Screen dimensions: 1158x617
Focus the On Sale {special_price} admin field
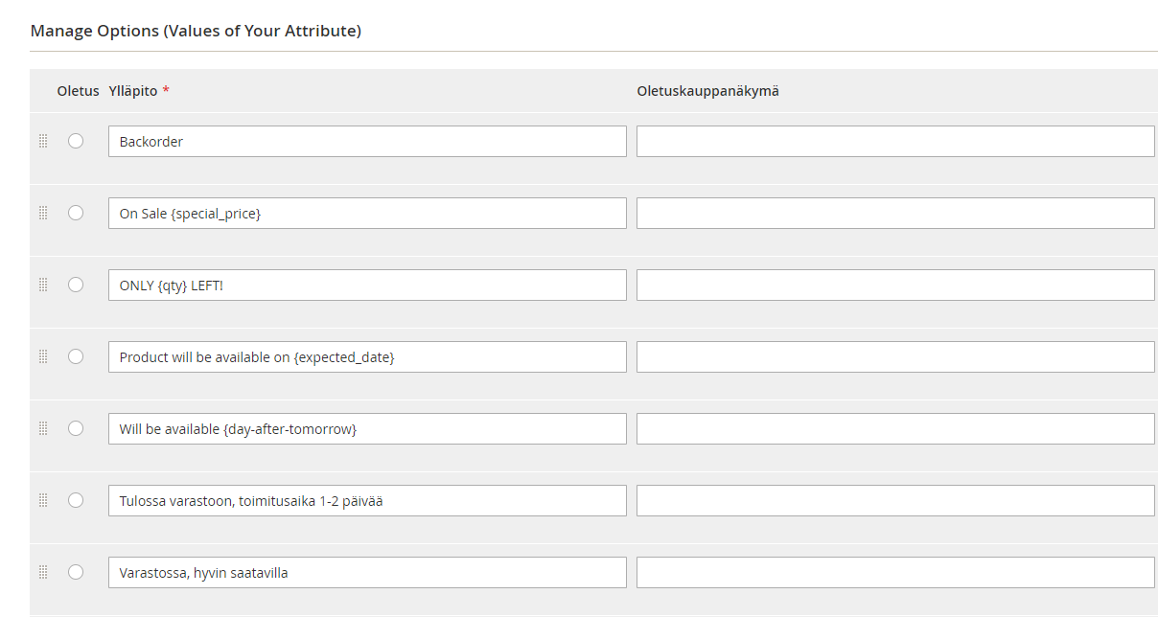pyautogui.click(x=367, y=214)
